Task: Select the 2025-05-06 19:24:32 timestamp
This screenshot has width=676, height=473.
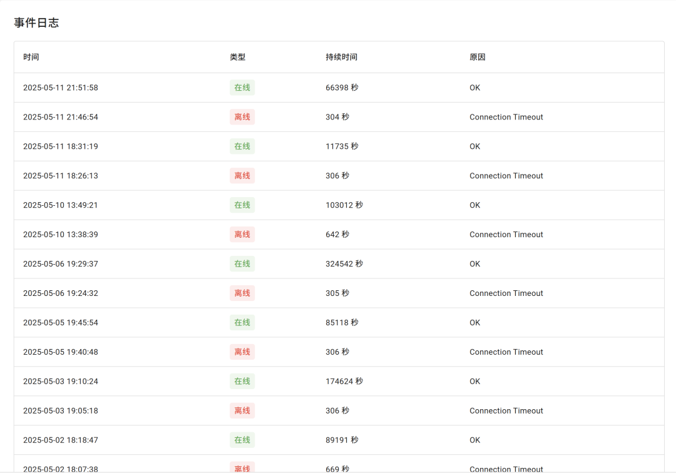Action: point(60,293)
